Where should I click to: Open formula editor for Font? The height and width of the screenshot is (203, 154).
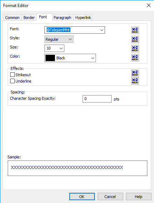[x=135, y=30]
